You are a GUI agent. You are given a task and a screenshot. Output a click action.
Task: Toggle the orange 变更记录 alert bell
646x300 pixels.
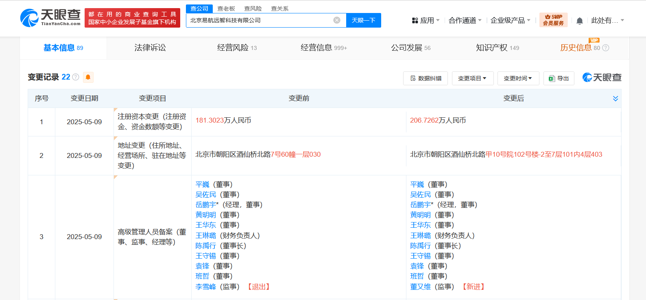coord(88,77)
